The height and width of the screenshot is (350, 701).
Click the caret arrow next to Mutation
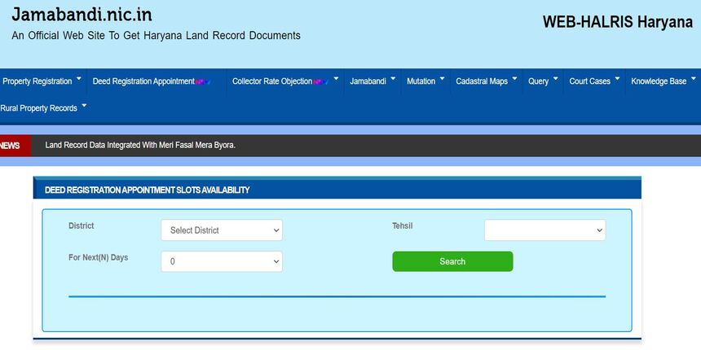[x=443, y=80]
